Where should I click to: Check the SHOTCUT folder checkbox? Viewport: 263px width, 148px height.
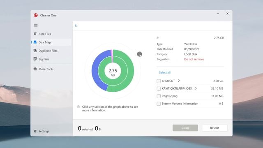(x=159, y=81)
